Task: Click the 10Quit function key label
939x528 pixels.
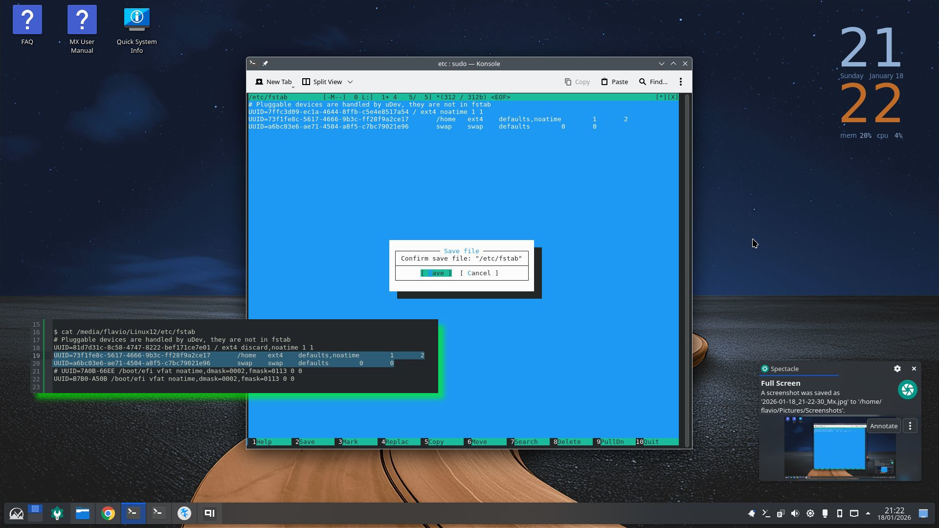Action: 647,441
